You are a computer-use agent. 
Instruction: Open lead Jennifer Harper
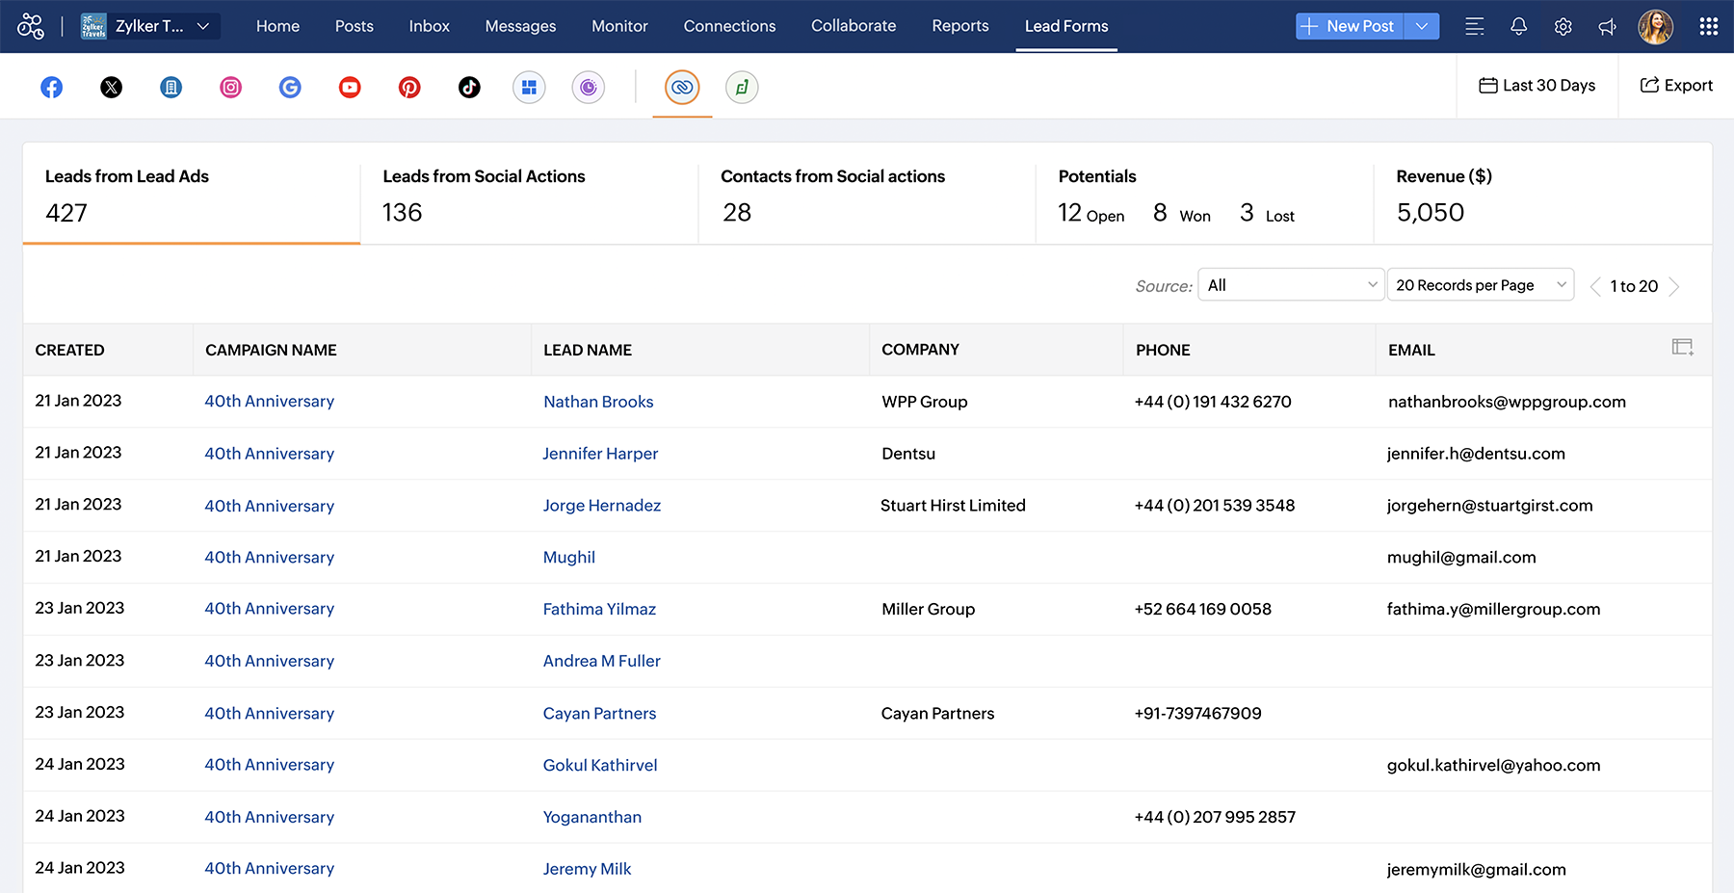pyautogui.click(x=600, y=454)
